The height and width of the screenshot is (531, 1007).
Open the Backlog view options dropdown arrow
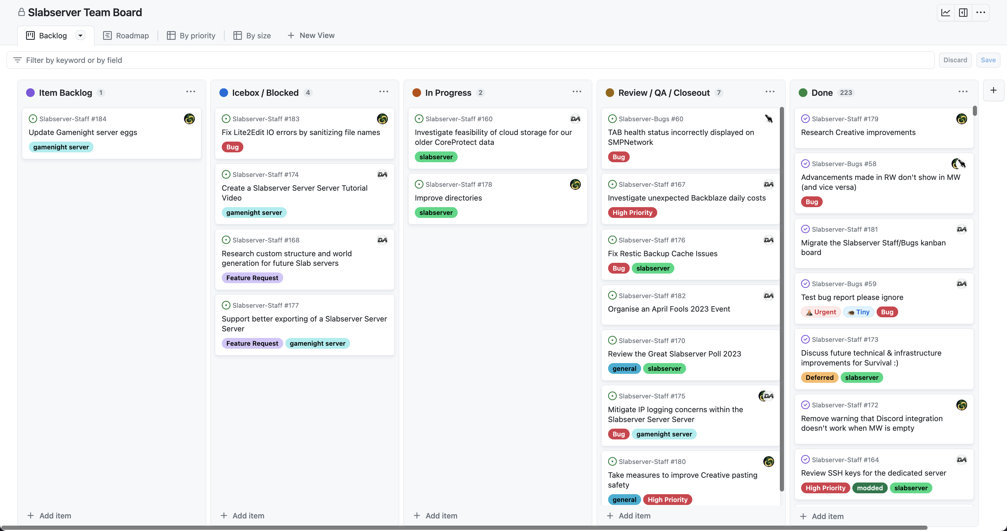(x=80, y=36)
